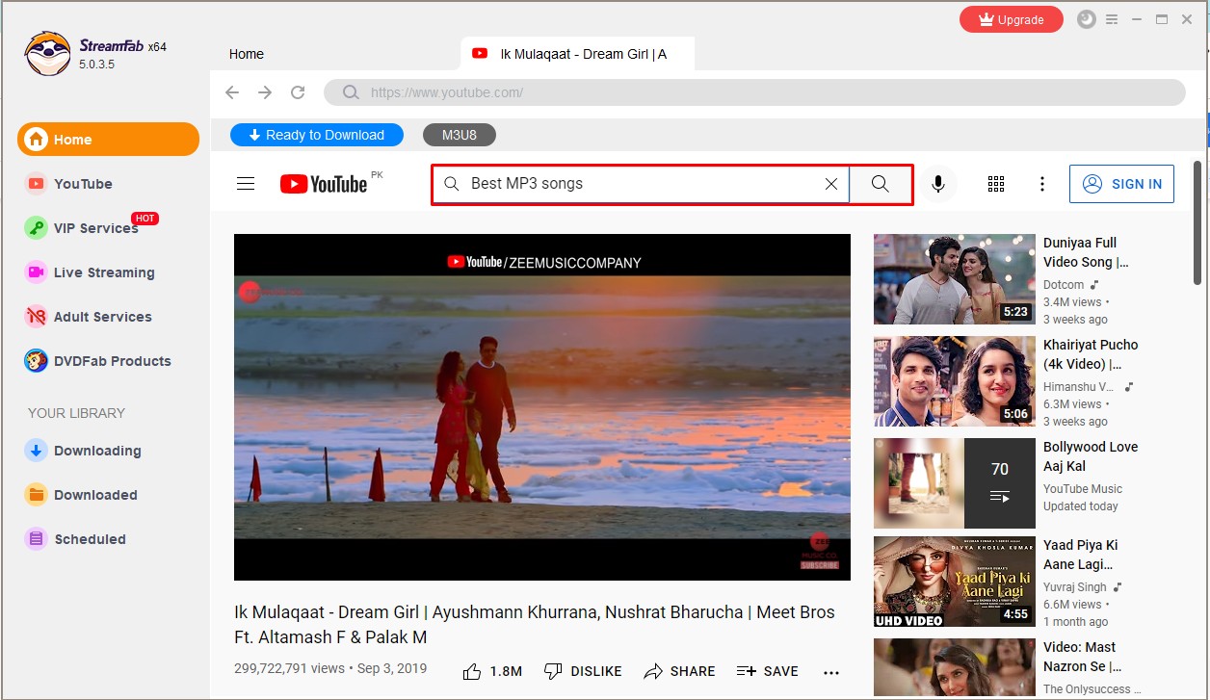The width and height of the screenshot is (1210, 700).
Task: Search by voice with the microphone icon
Action: coord(938,184)
